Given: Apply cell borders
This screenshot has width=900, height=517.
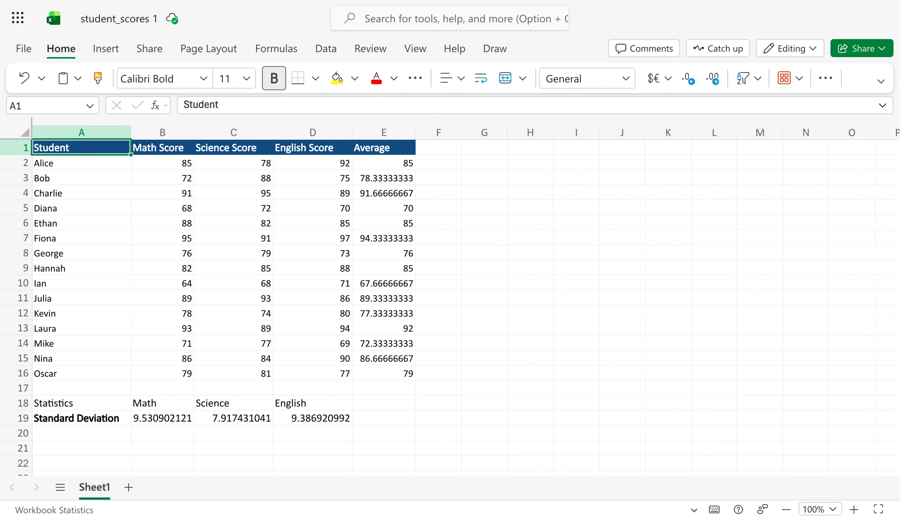Looking at the screenshot, I should point(298,78).
